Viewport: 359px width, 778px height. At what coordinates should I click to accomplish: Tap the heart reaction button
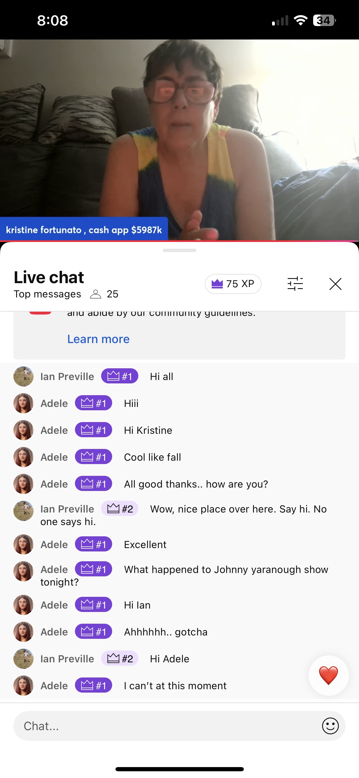coord(329,675)
